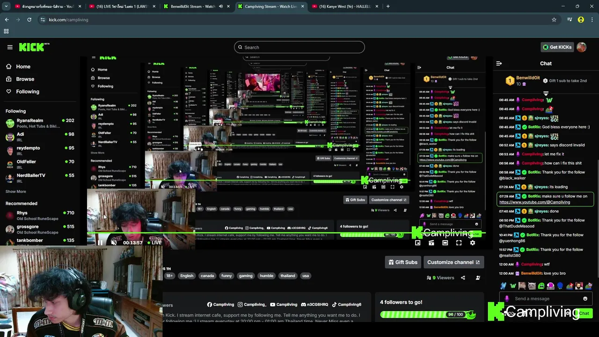Open video player settings gear
Screen dimensions: 599x337
point(473,243)
